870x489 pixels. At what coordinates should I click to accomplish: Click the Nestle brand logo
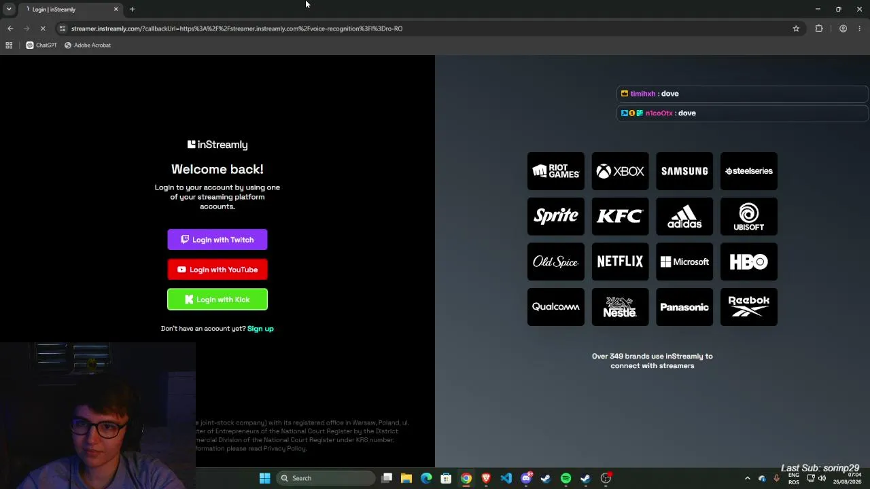[620, 307]
